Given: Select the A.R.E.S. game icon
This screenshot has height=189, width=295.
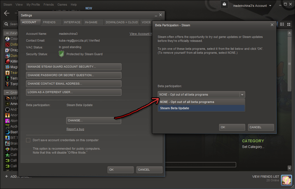Looking at the screenshot, I should click(x=7, y=98).
